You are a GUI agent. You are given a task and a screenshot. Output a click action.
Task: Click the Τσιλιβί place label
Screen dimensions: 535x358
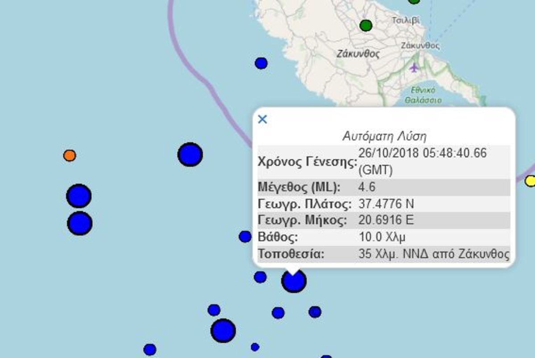tap(405, 20)
